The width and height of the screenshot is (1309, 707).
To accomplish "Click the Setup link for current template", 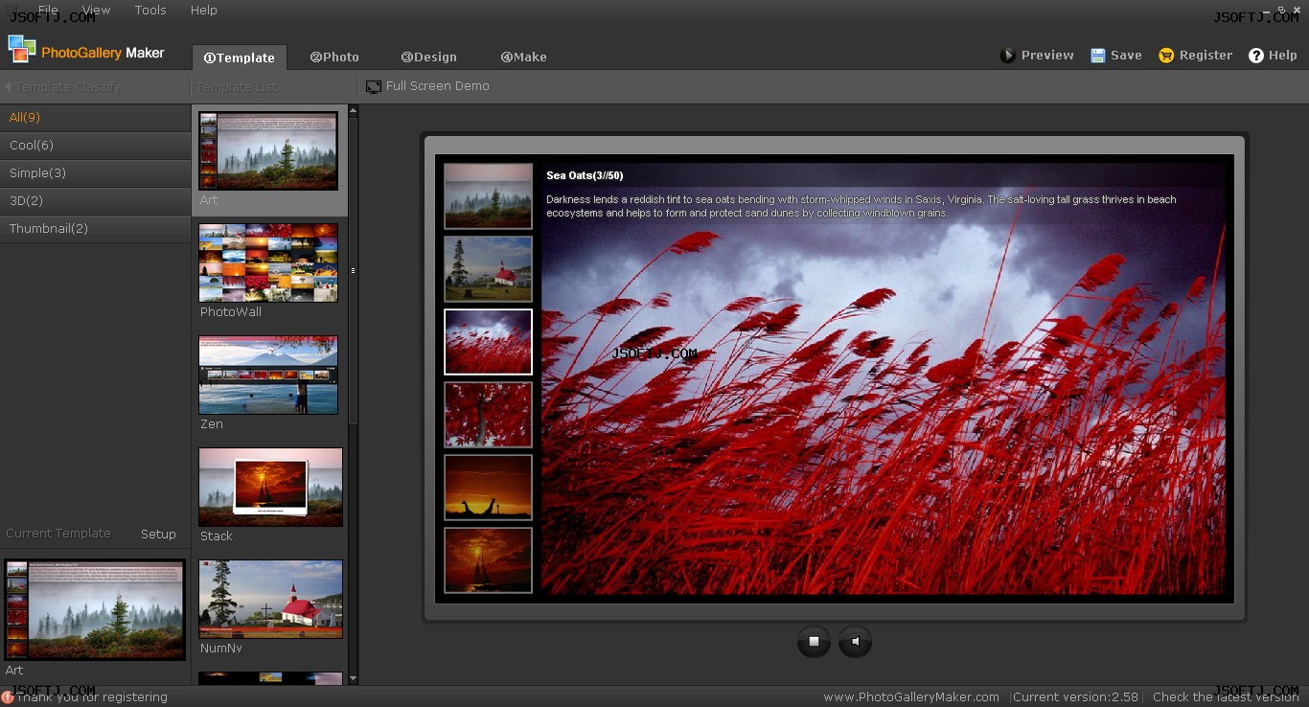I will pyautogui.click(x=158, y=535).
